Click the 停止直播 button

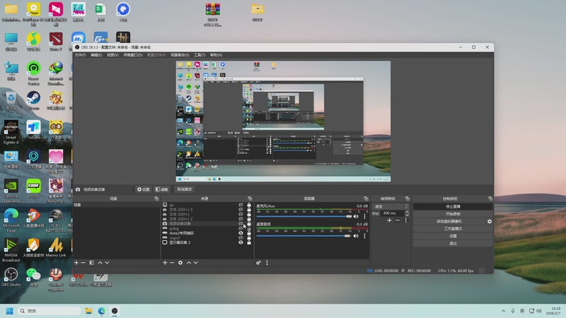453,206
